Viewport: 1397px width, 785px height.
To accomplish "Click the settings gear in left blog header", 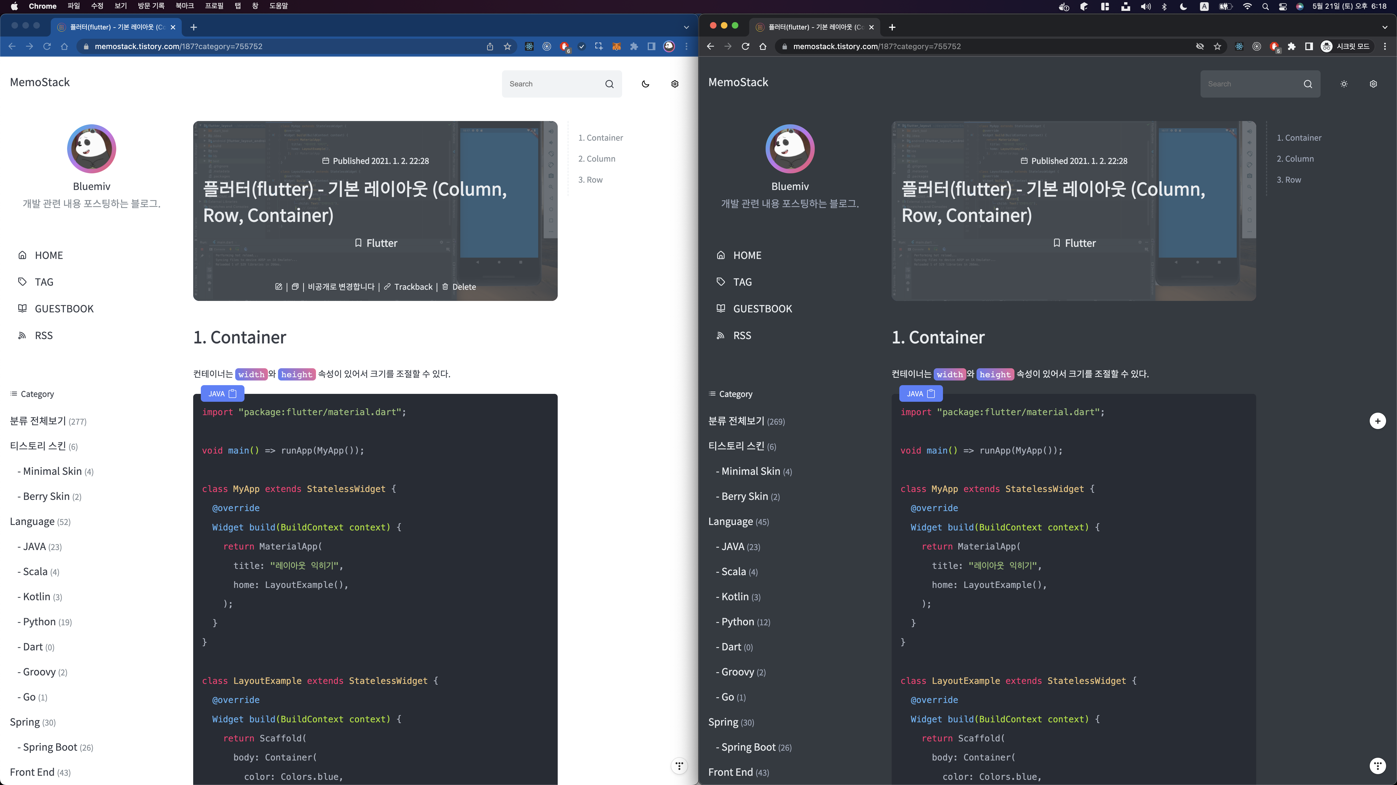I will pos(675,84).
